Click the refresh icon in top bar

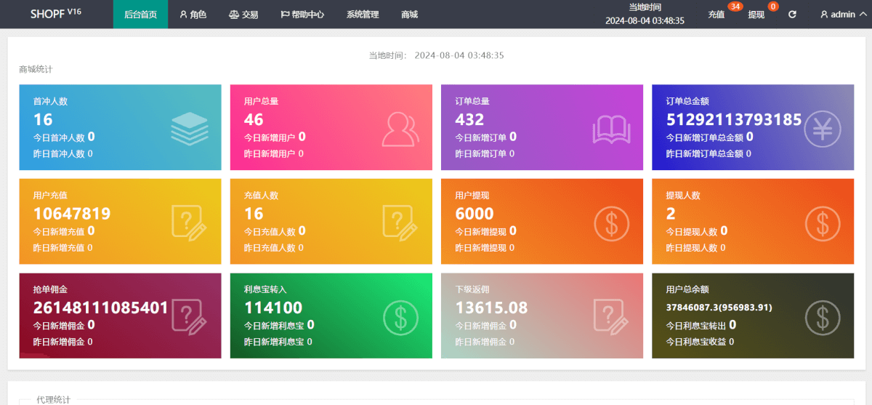[792, 14]
